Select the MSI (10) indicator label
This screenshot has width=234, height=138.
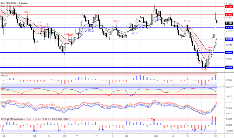[x=5, y=76]
